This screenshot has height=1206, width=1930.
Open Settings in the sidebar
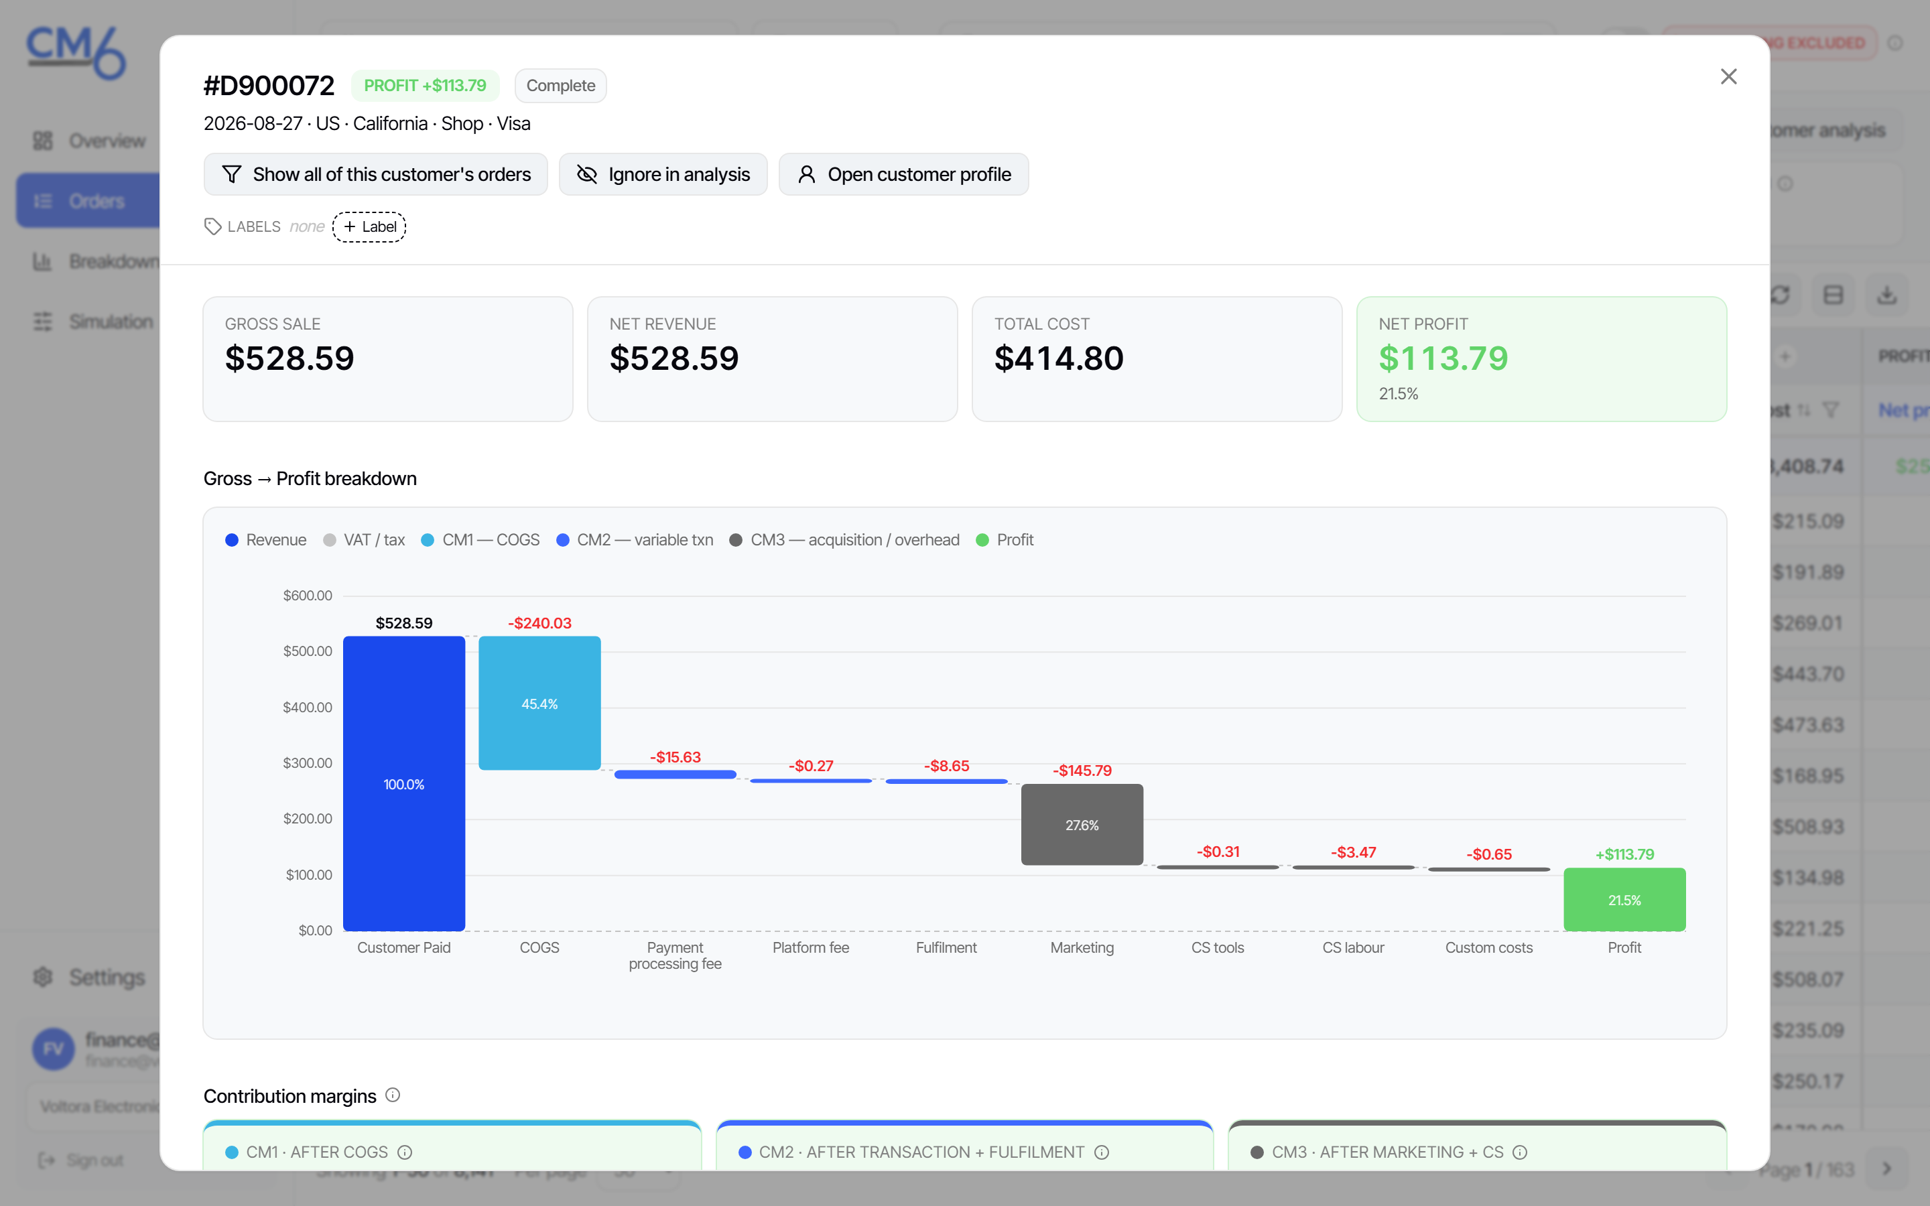pyautogui.click(x=89, y=977)
